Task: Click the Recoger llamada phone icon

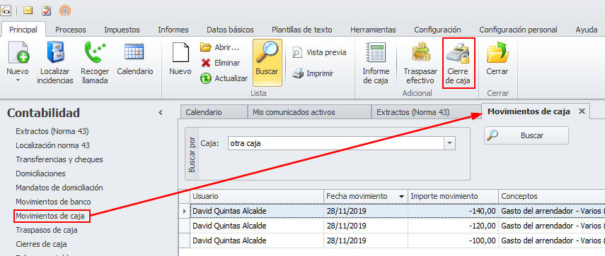Action: (x=95, y=53)
